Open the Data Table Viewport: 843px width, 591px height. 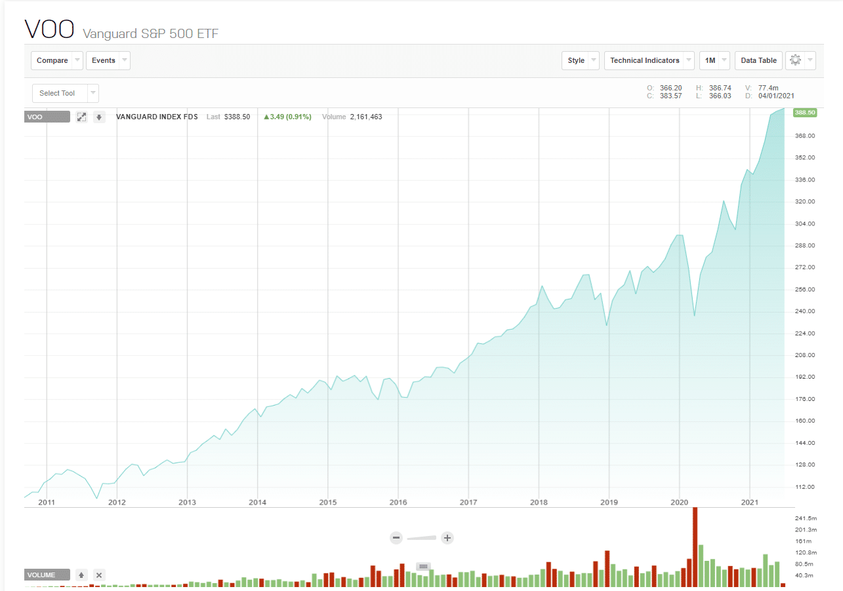[758, 60]
